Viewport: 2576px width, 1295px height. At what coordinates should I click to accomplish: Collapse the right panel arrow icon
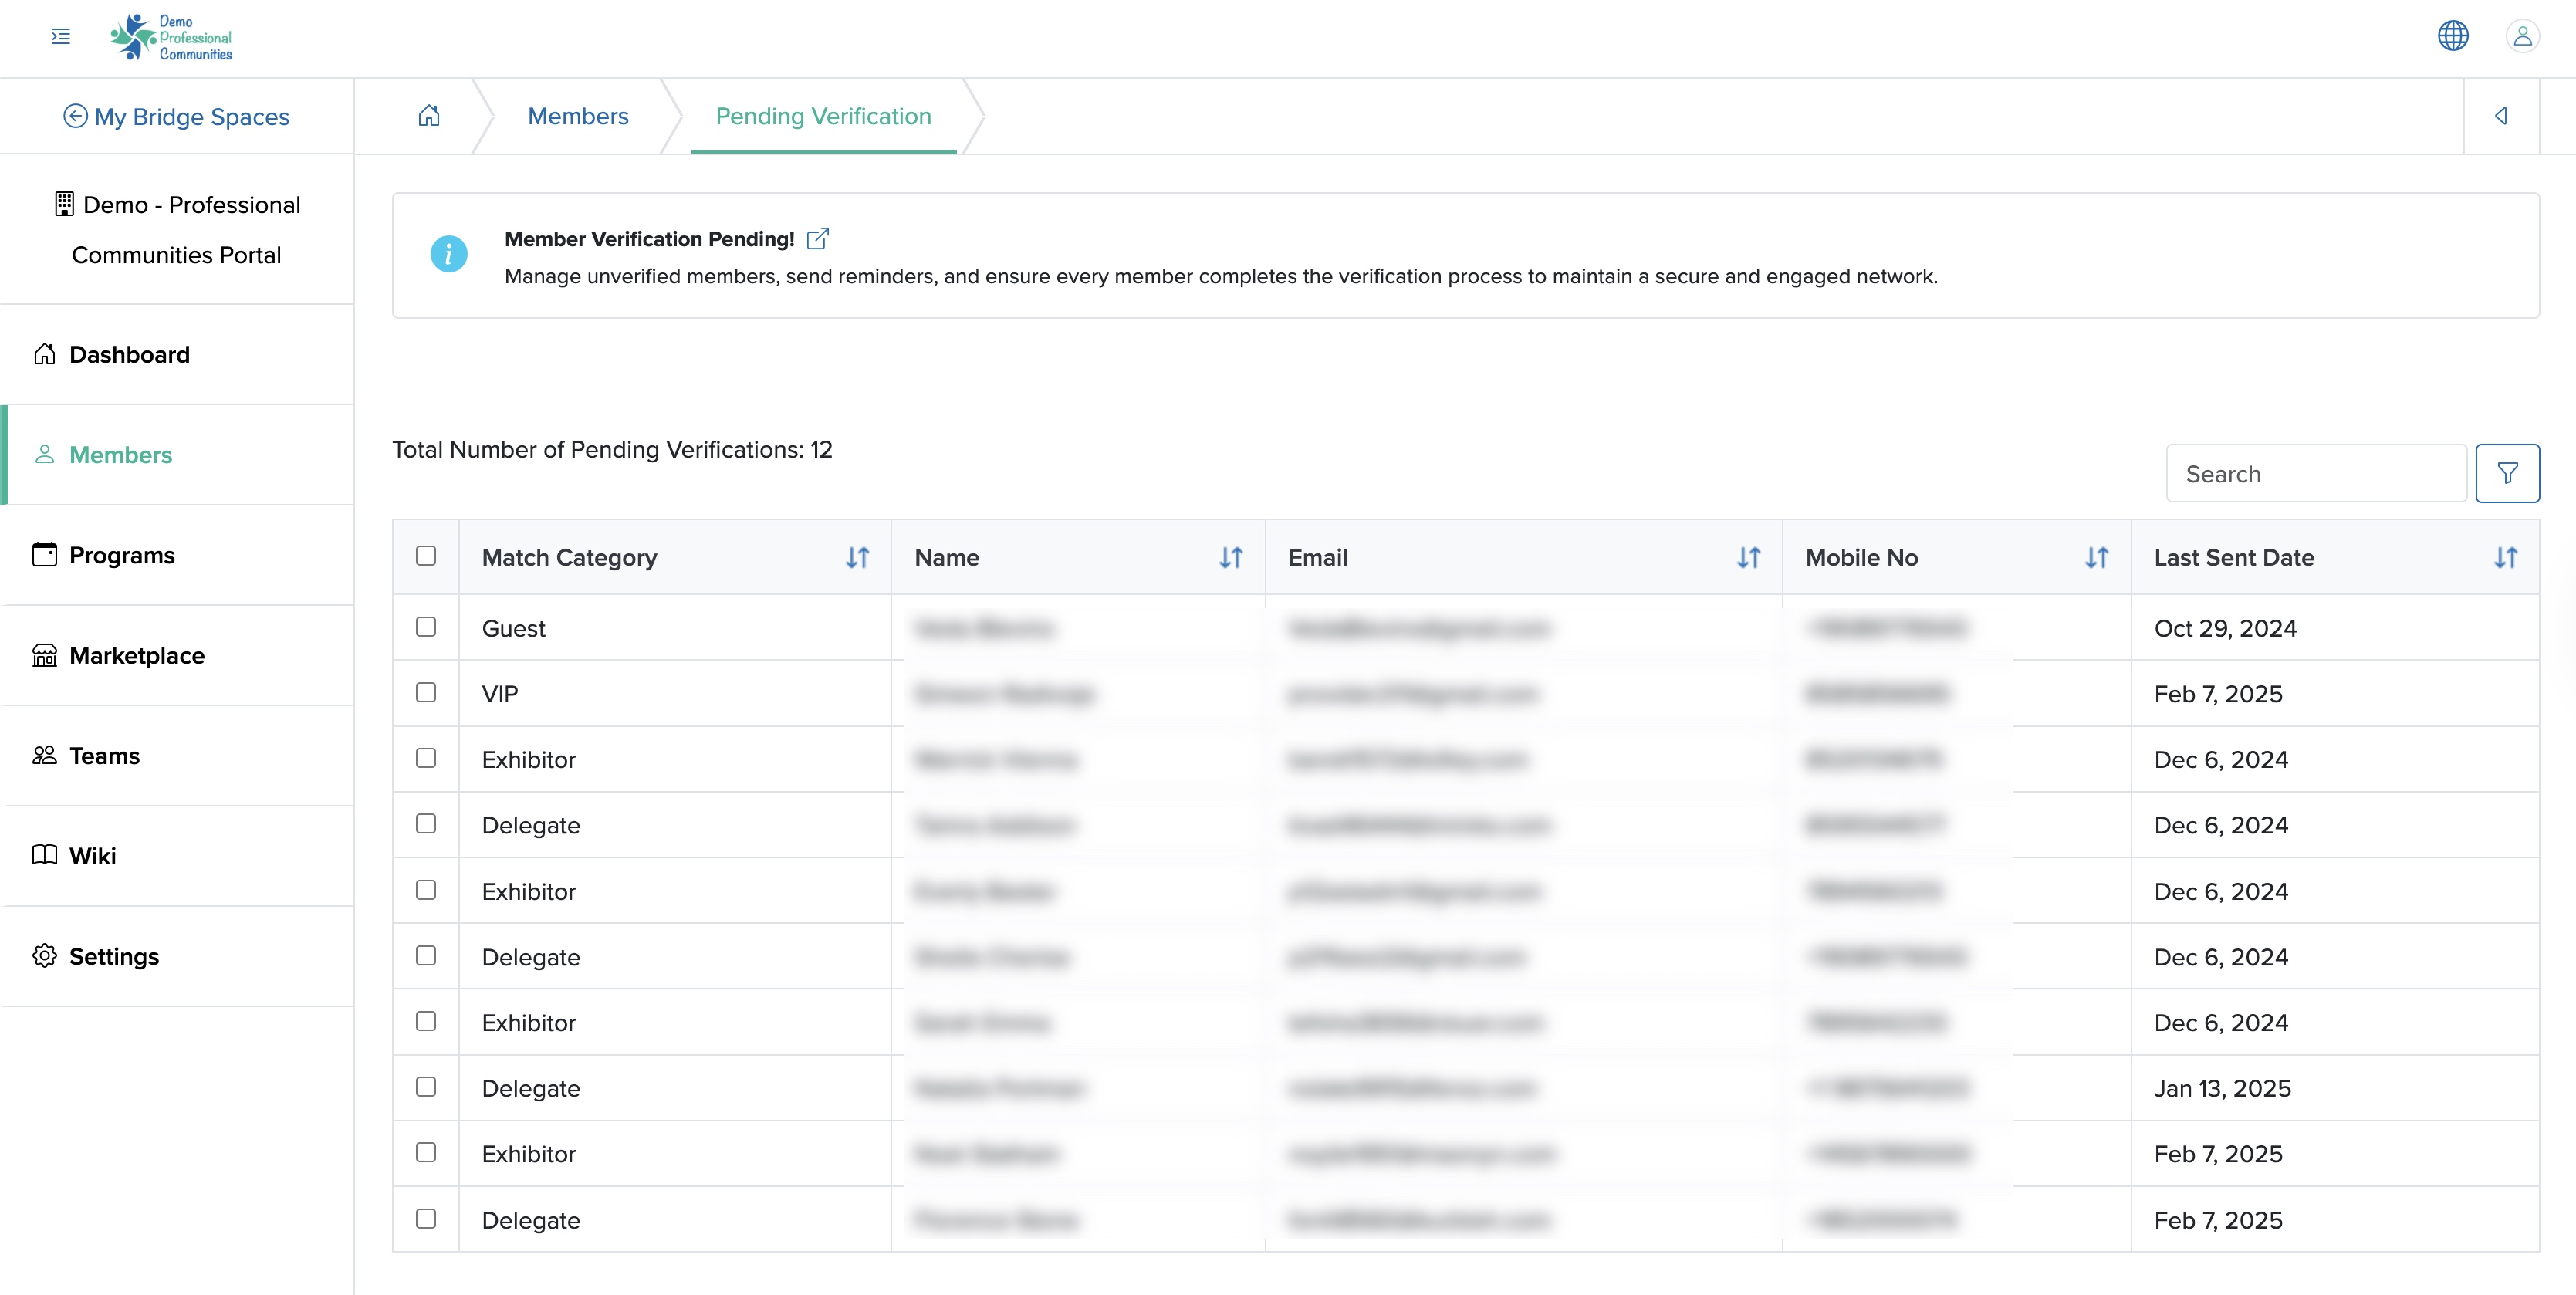[2500, 116]
